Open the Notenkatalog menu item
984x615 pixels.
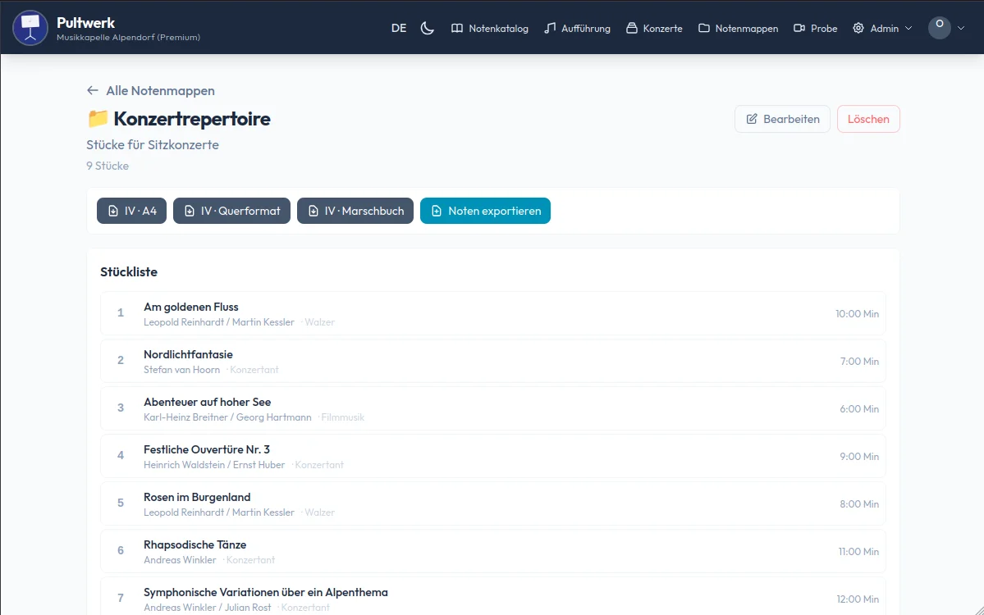point(490,28)
